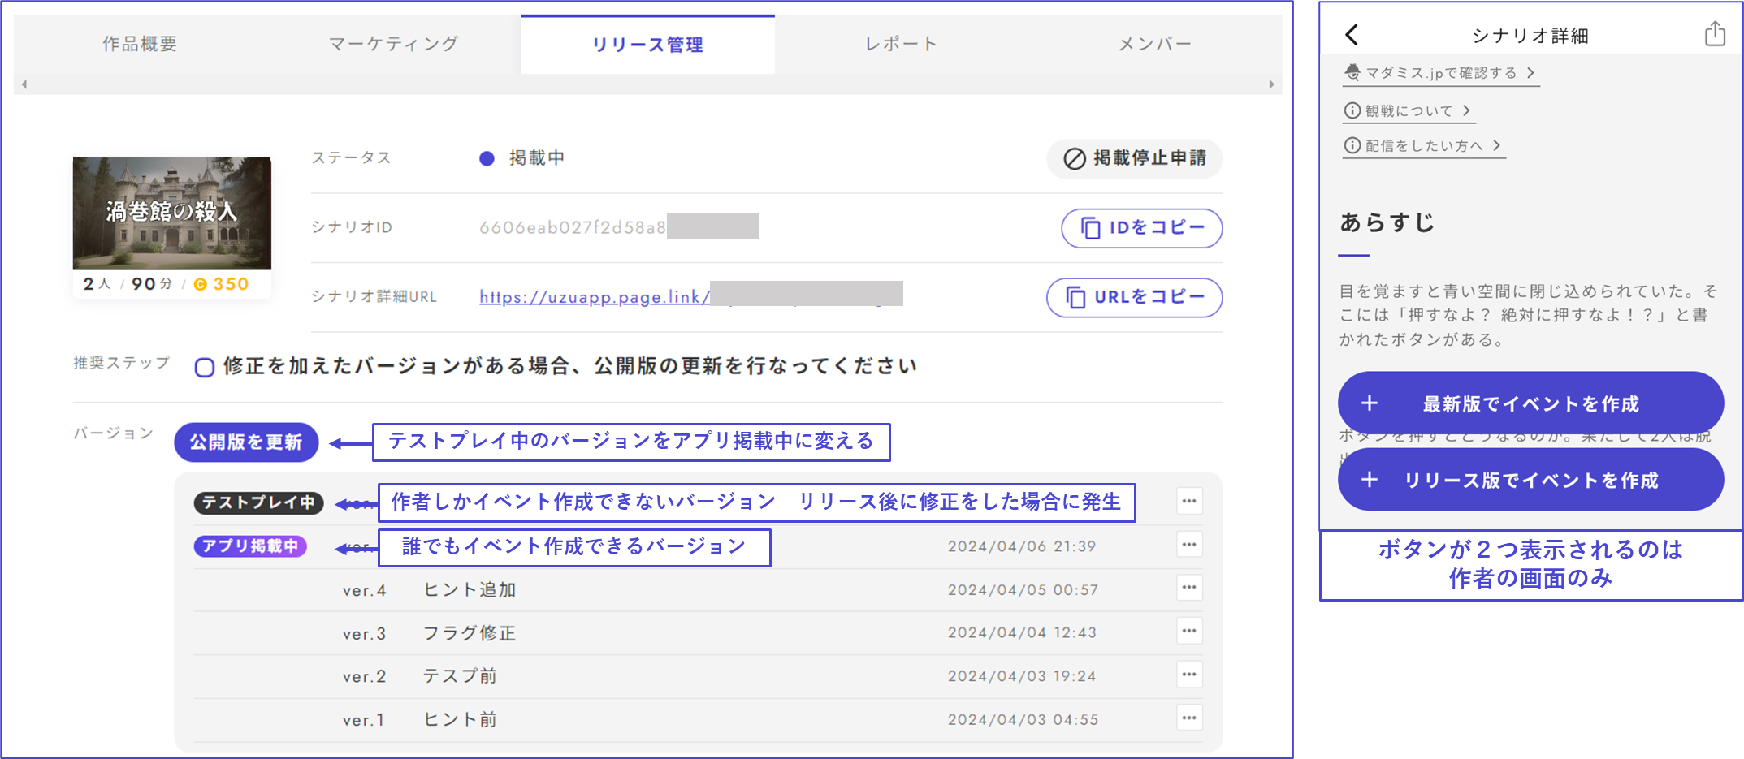Screen dimensions: 1744x759
Task: Check the 推奨ステップ update reminder checkbox
Action: click(205, 368)
